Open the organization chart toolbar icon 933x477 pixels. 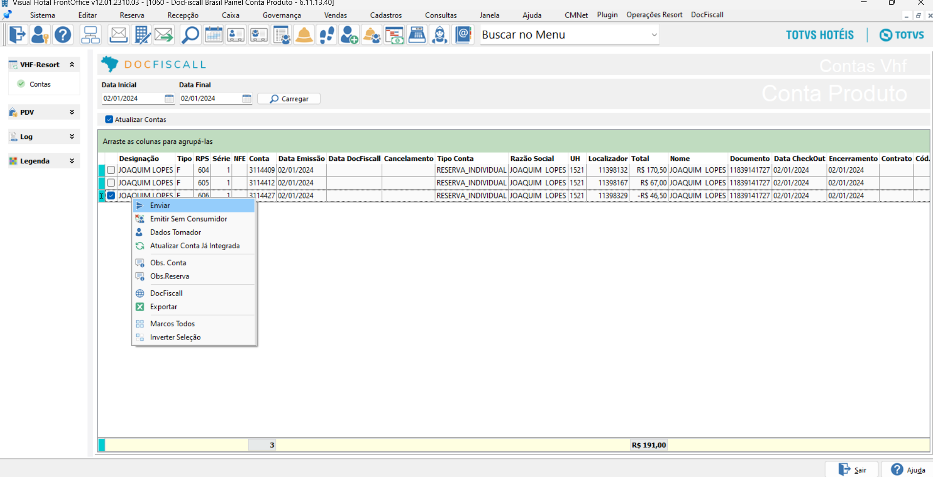pos(90,35)
